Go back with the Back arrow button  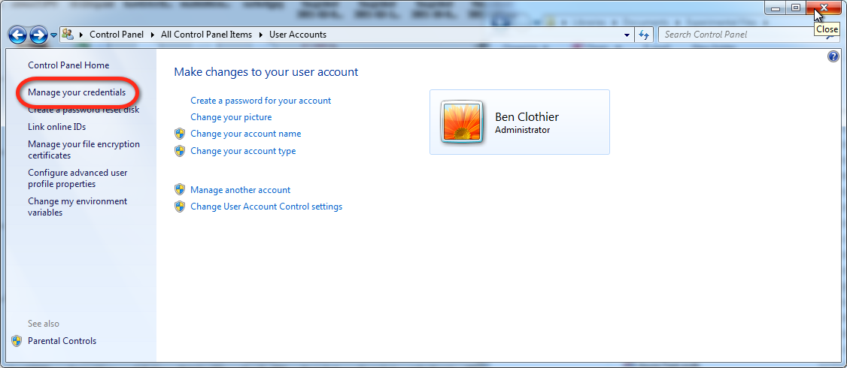18,35
